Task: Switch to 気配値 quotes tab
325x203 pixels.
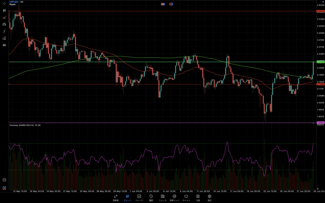Action: (x=116, y=198)
